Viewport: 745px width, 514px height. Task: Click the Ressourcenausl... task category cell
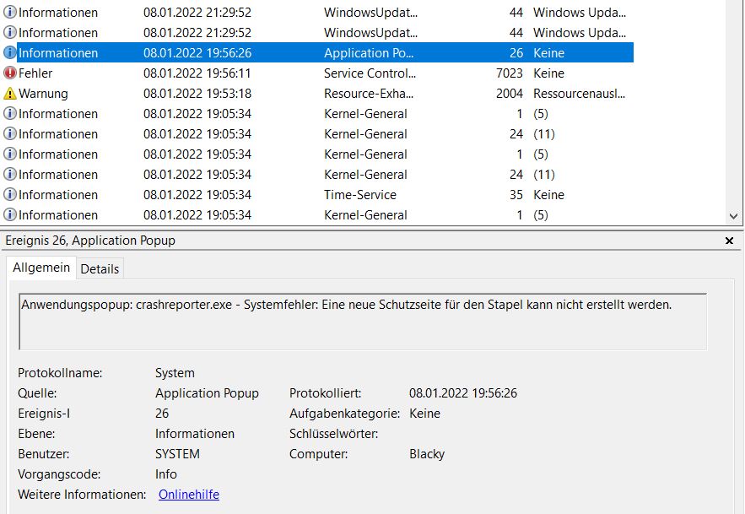[x=578, y=94]
